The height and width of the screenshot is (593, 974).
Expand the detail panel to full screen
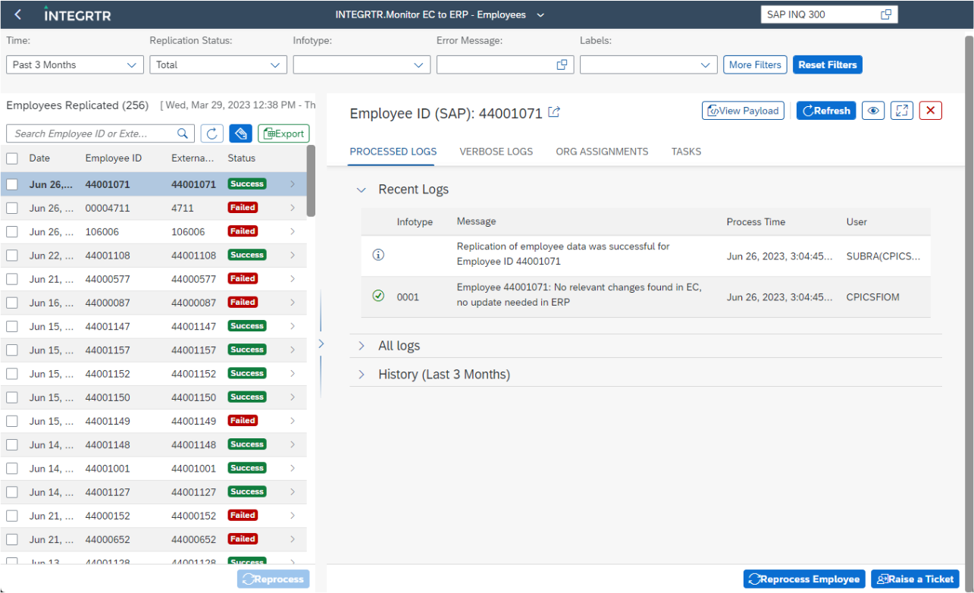point(902,111)
